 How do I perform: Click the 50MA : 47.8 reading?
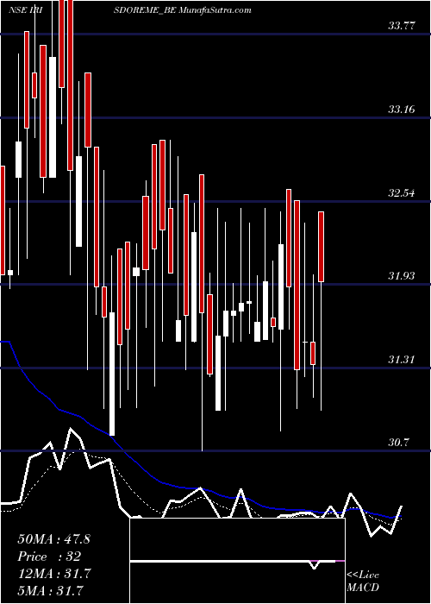point(53,539)
